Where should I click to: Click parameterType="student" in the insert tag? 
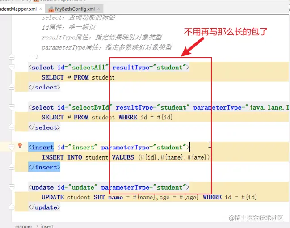click(x=143, y=148)
